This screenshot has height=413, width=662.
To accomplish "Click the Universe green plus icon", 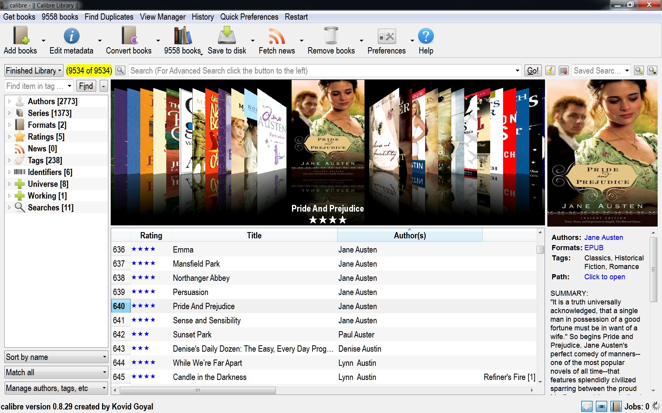I will [x=20, y=184].
